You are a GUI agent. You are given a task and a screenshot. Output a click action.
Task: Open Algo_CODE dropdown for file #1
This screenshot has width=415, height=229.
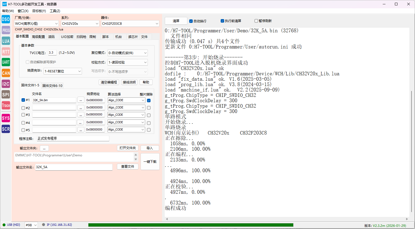click(x=126, y=100)
